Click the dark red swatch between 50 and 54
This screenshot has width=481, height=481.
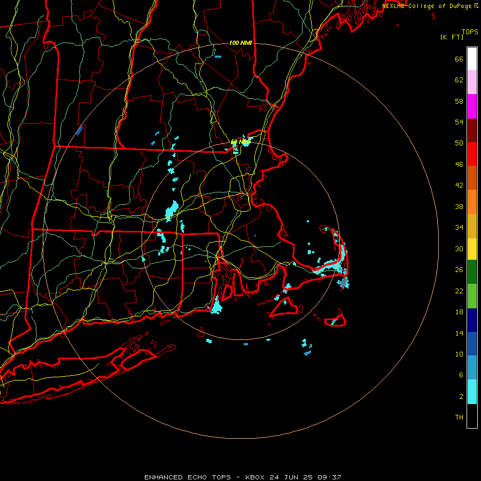pyautogui.click(x=472, y=130)
